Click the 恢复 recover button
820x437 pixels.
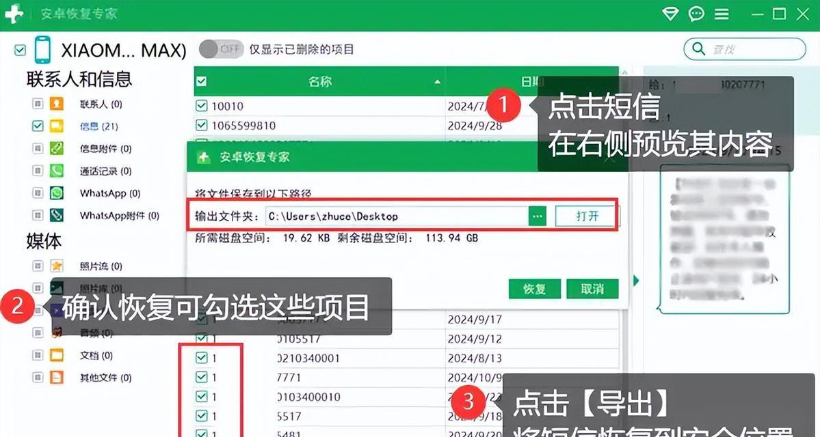pos(534,289)
